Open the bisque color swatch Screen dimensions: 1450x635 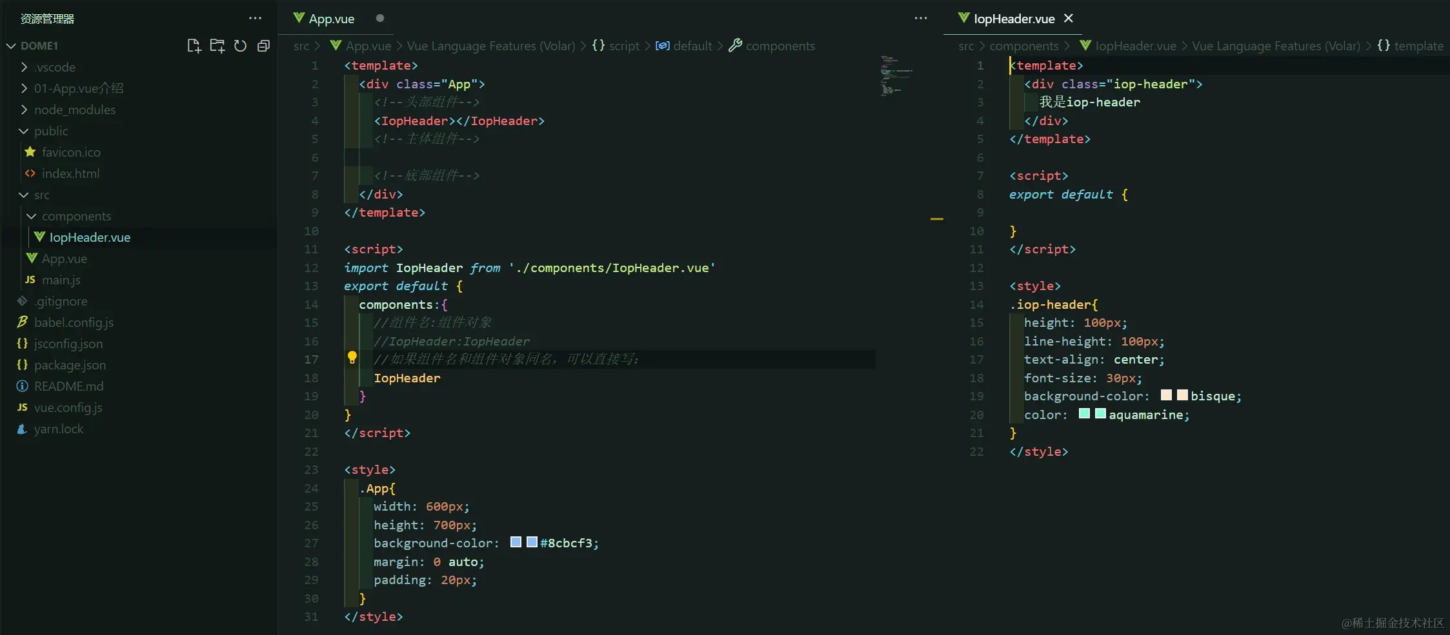pos(1182,395)
